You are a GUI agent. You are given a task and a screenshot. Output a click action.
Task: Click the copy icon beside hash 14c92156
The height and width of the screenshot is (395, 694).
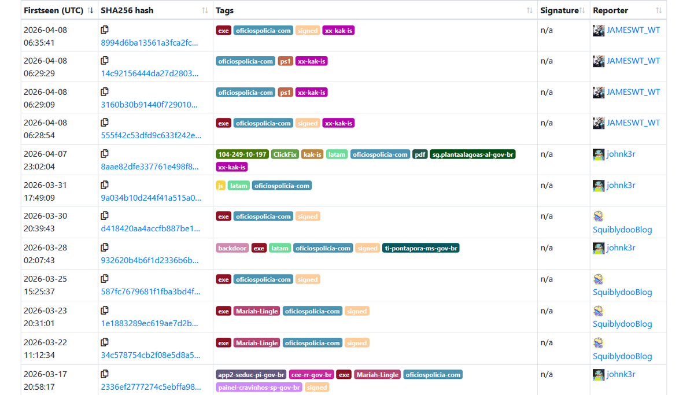[105, 60]
